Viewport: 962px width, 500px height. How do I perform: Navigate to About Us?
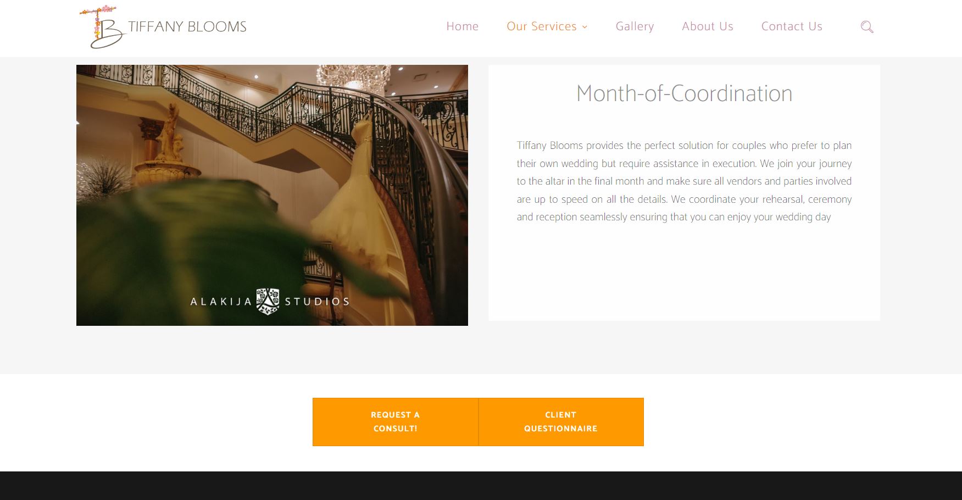pos(708,26)
